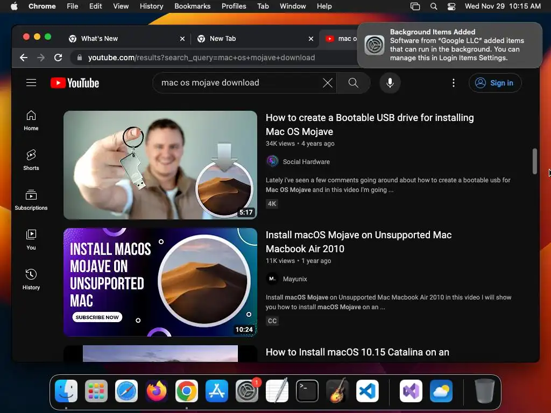Go back using Chrome's back arrow

coord(24,58)
